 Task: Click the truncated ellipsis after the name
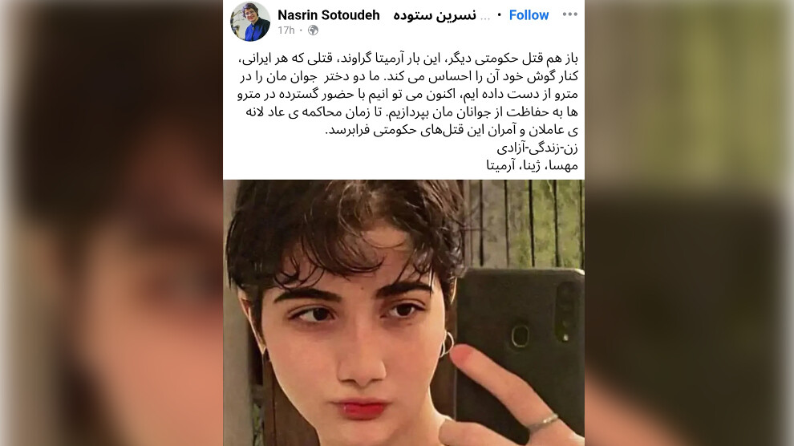click(485, 18)
